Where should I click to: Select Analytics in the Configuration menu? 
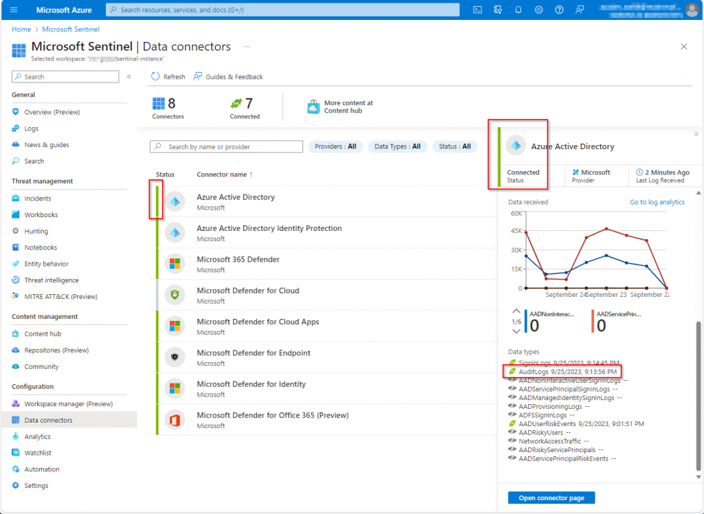(x=37, y=436)
